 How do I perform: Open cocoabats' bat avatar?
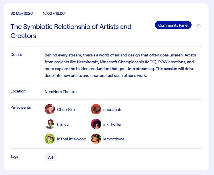[x=96, y=109]
